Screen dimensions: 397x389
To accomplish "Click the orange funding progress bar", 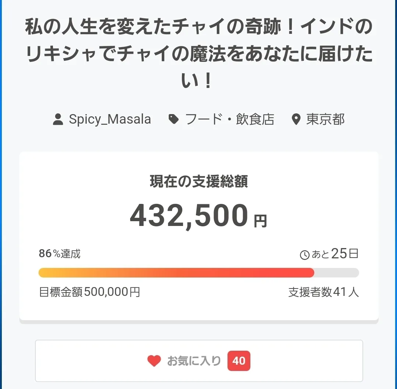I will (176, 273).
